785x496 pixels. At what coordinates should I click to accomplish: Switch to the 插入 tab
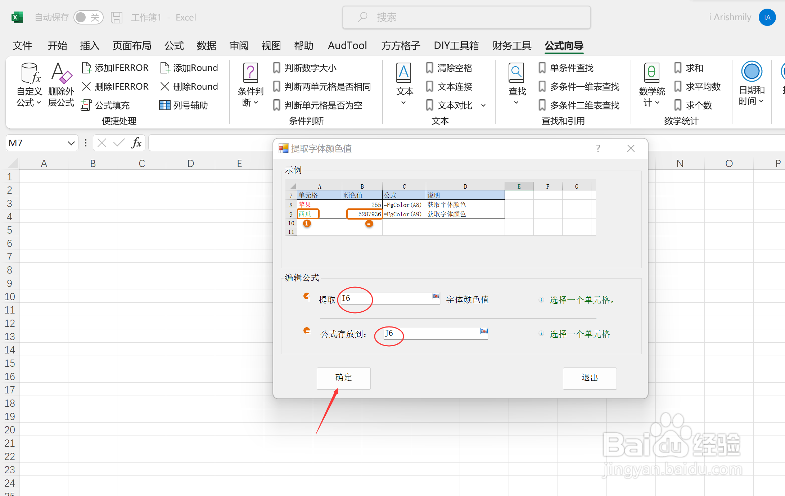(90, 46)
